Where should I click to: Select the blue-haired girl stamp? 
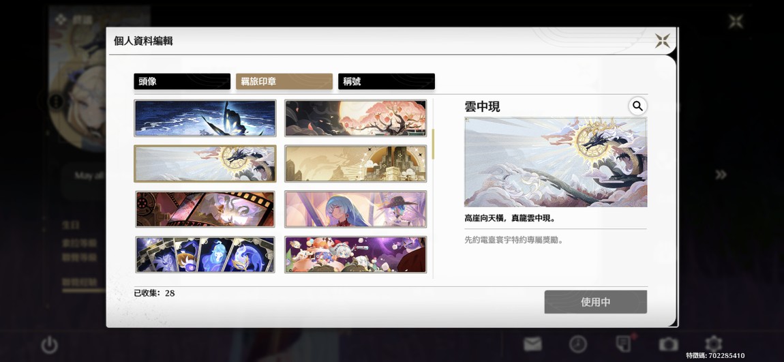(x=355, y=209)
